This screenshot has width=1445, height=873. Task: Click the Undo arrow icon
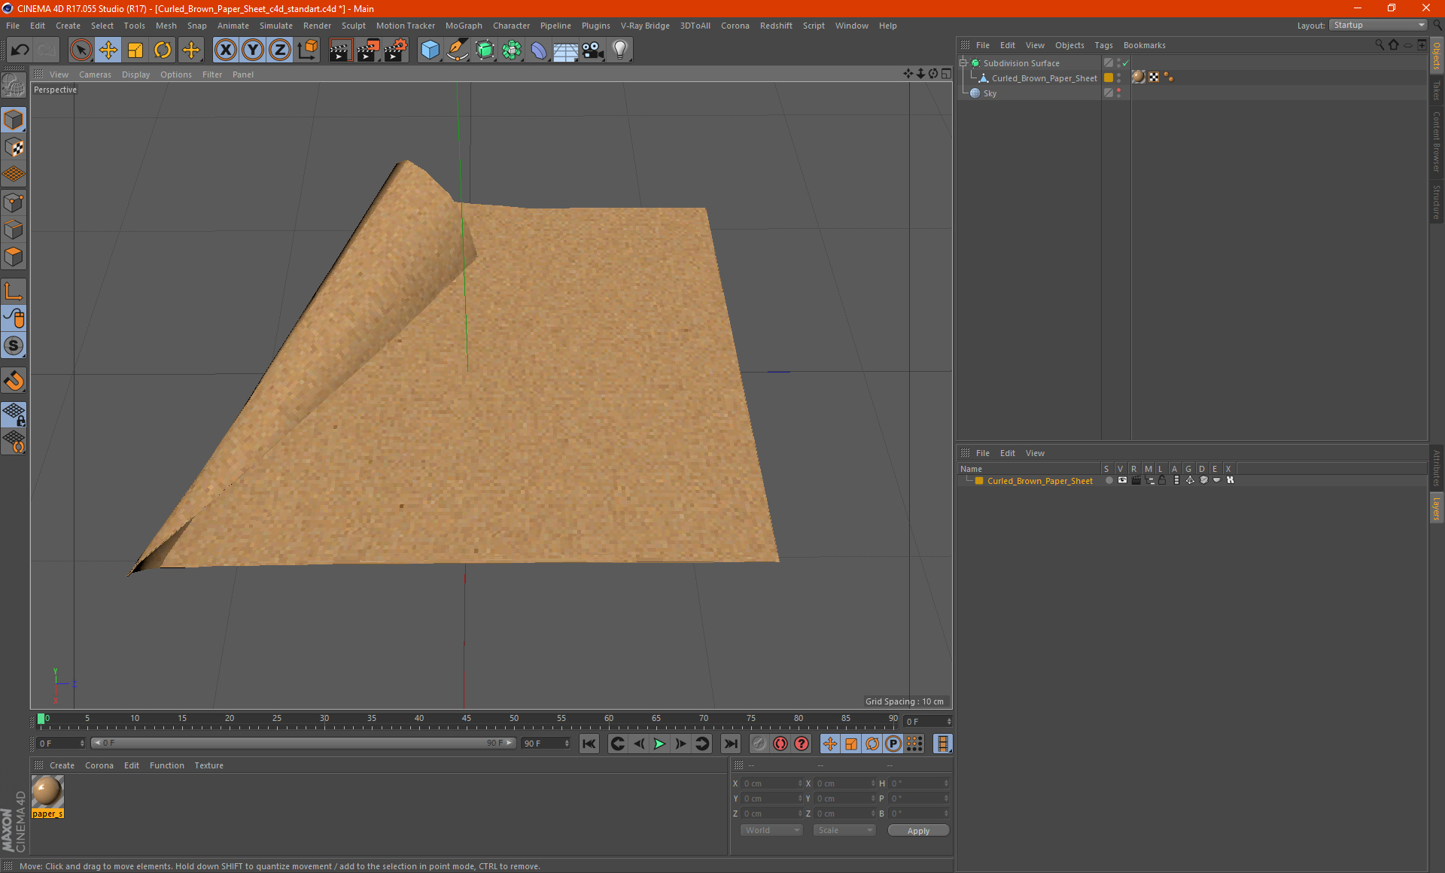[20, 50]
